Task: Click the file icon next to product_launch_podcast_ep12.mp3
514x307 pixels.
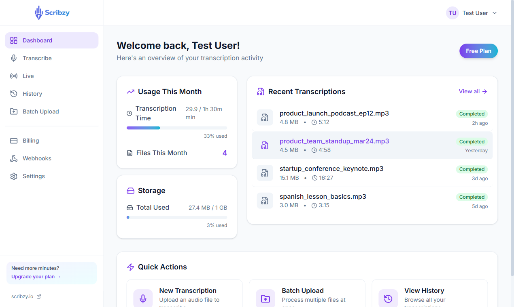Action: coord(265,117)
